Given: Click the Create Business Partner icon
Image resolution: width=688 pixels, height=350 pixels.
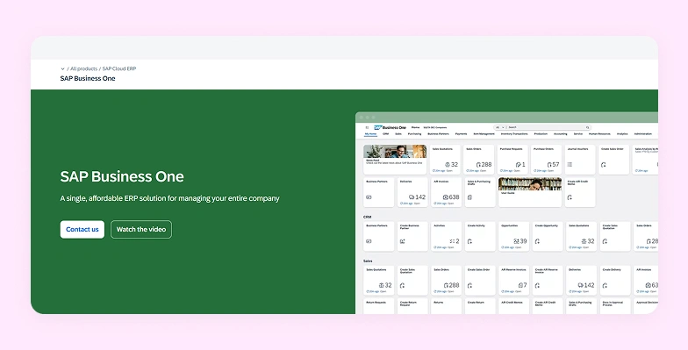Looking at the screenshot, I should click(x=402, y=241).
